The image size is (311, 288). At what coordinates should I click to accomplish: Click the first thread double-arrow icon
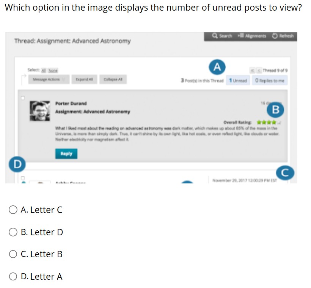pyautogui.click(x=252, y=71)
